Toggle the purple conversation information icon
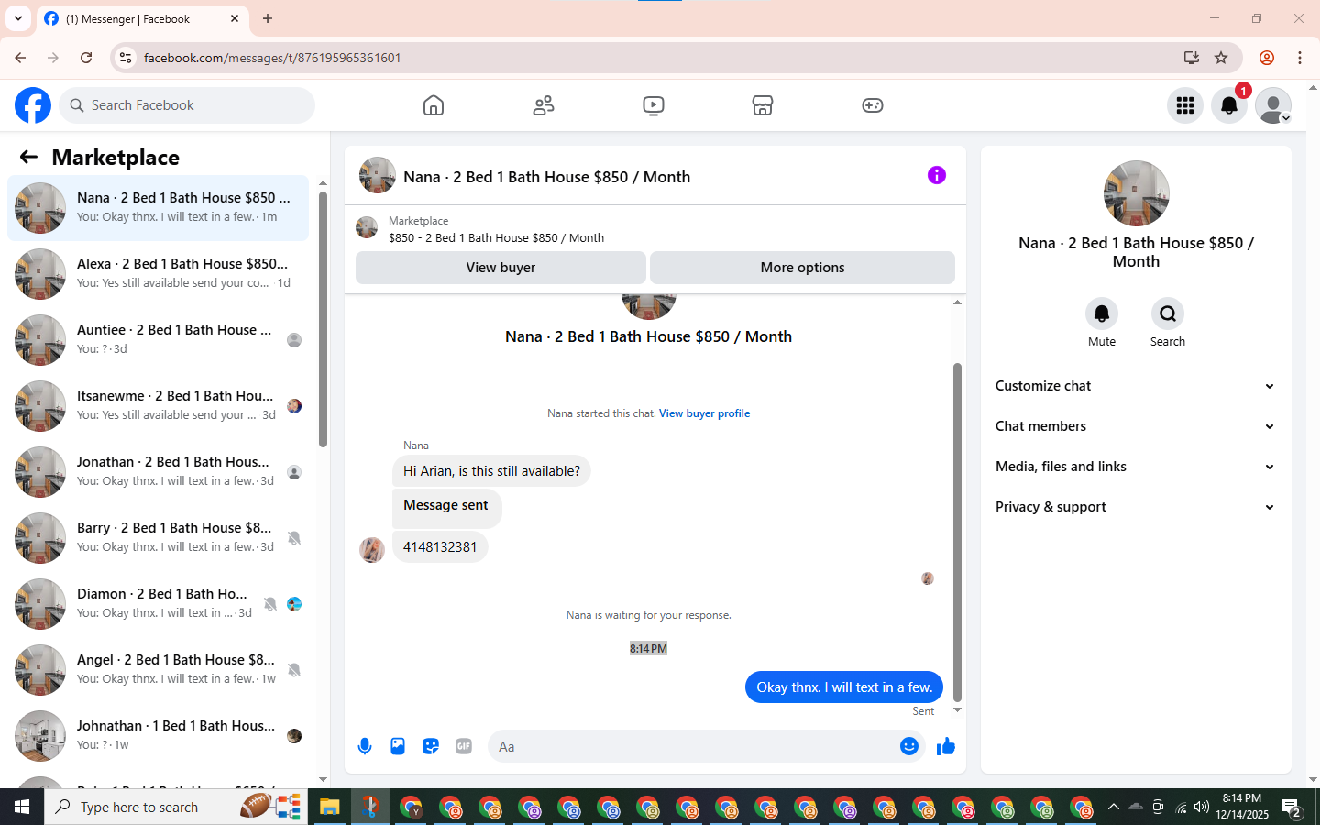The image size is (1320, 825). (936, 175)
